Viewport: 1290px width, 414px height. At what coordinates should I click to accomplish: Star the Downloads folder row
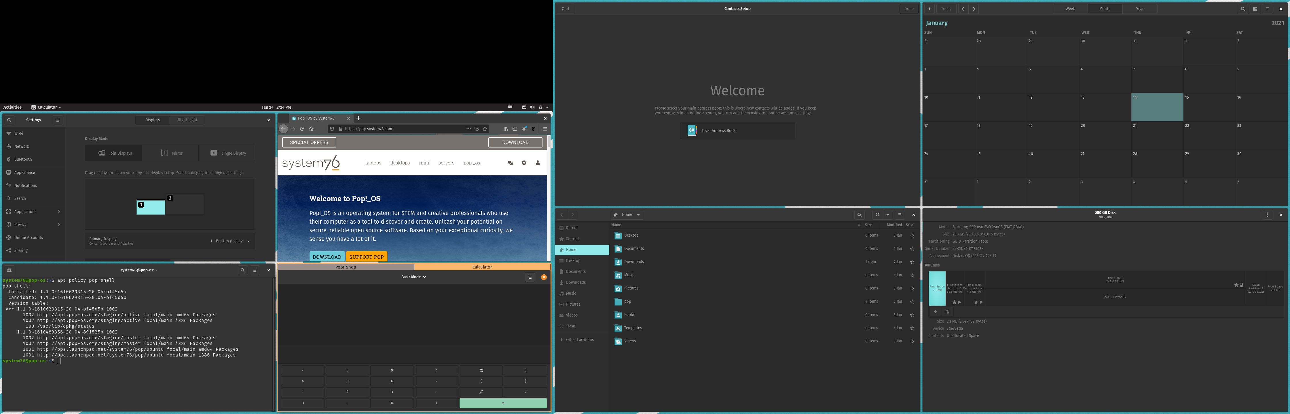click(x=912, y=262)
